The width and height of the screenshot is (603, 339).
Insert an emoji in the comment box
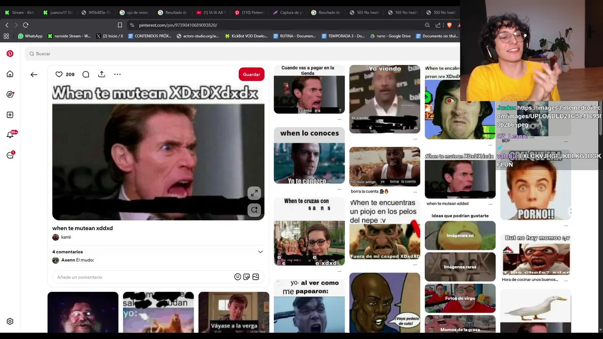click(x=237, y=277)
